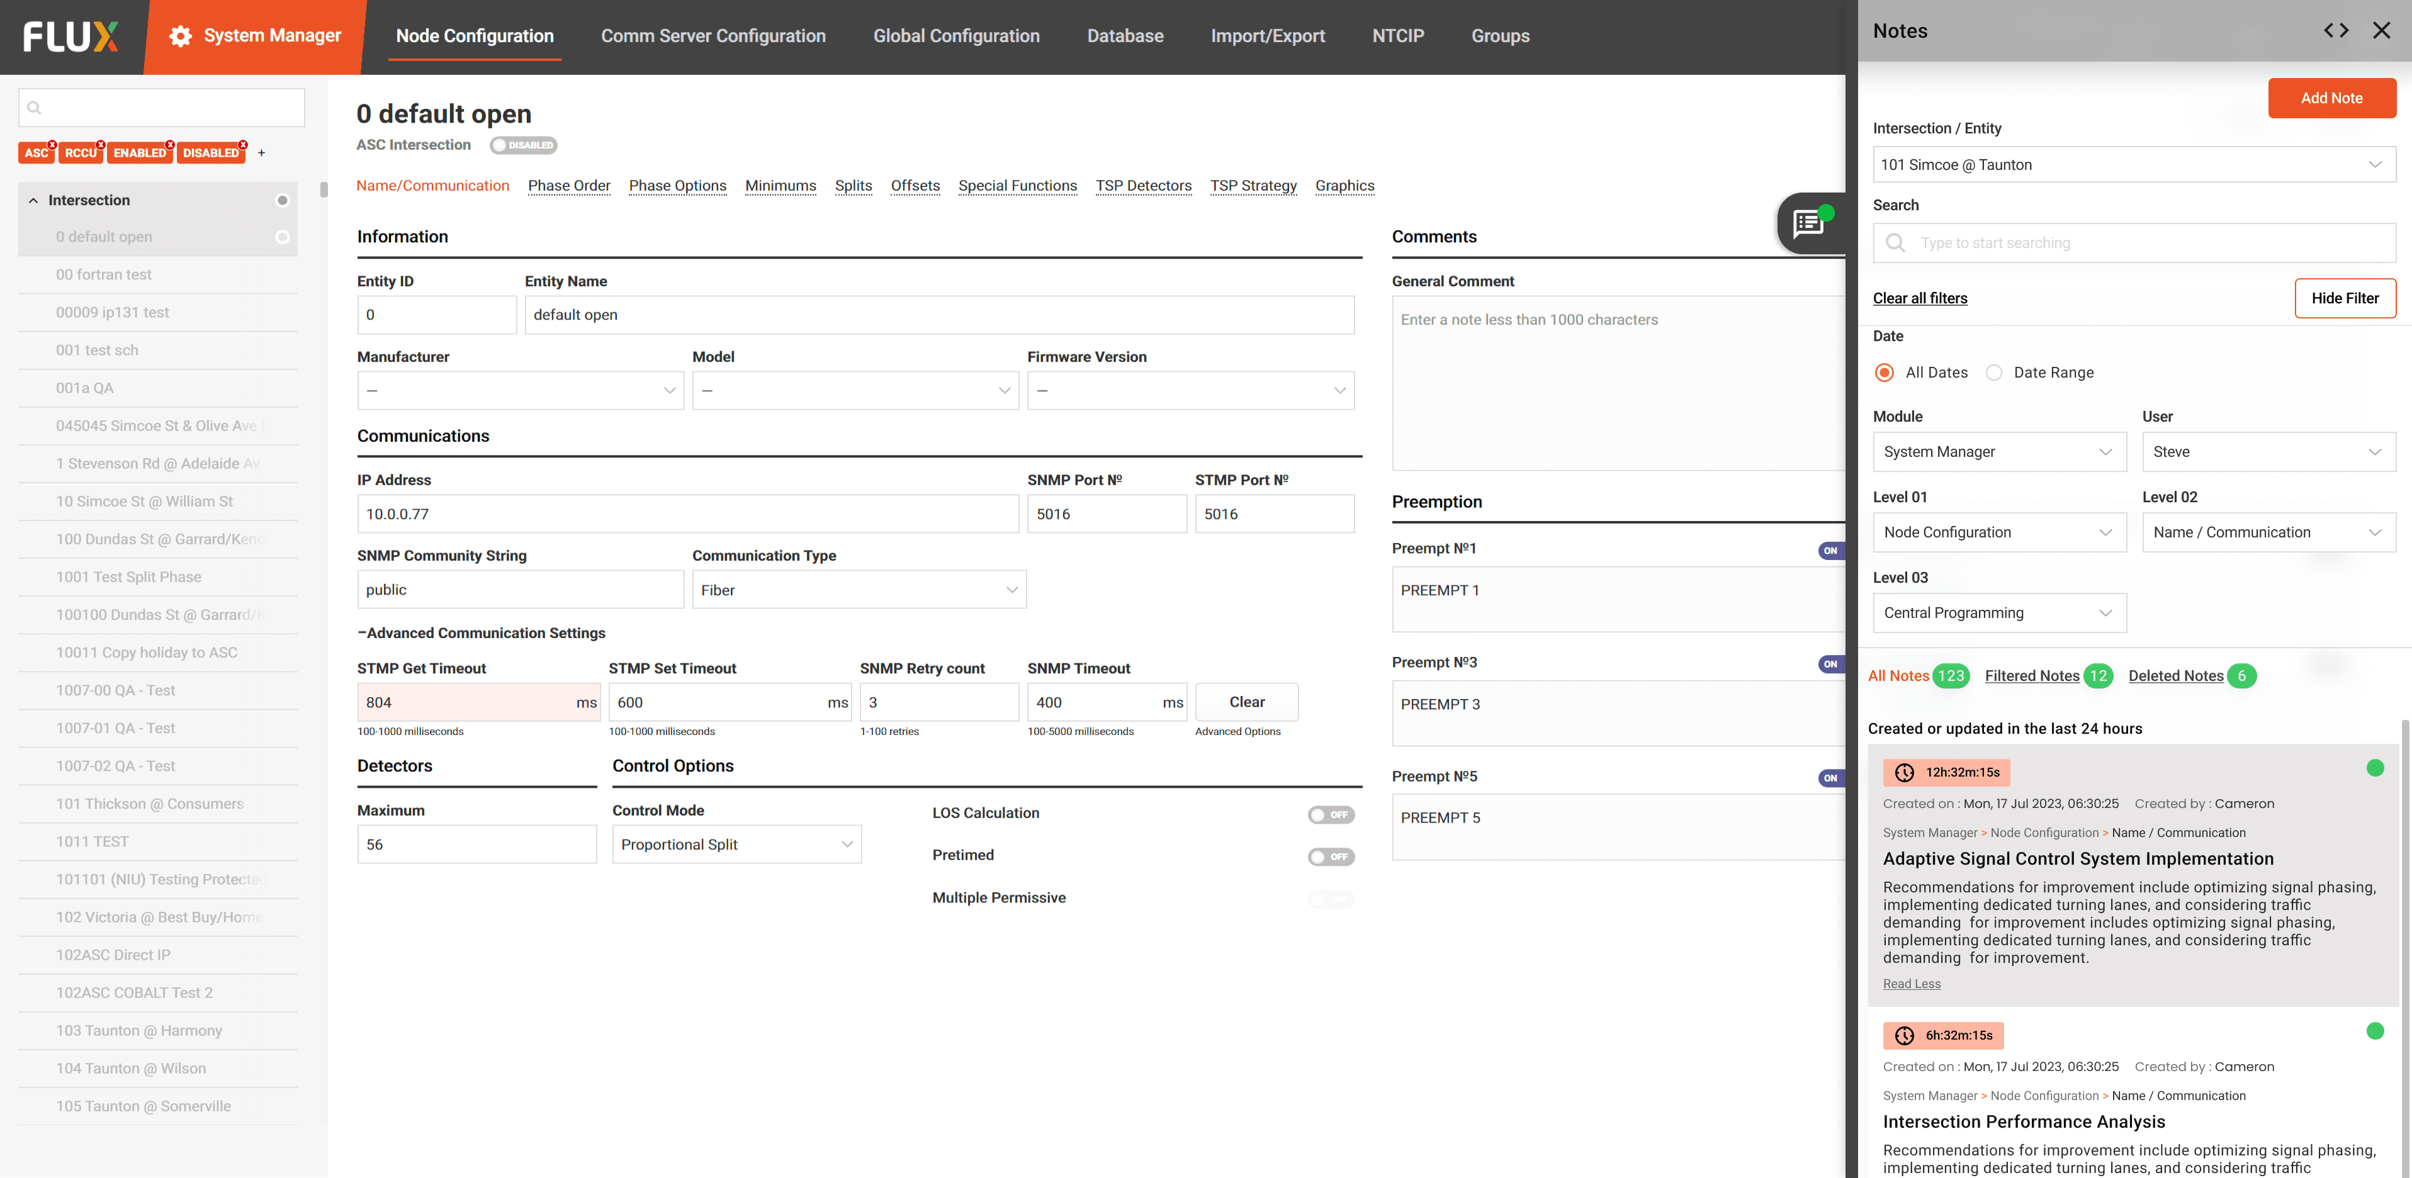The image size is (2412, 1178).
Task: Click the IP Address input field
Action: [x=687, y=514]
